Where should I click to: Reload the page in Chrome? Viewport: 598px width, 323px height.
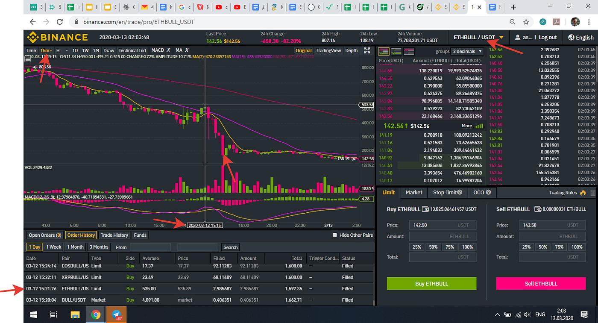pos(60,21)
